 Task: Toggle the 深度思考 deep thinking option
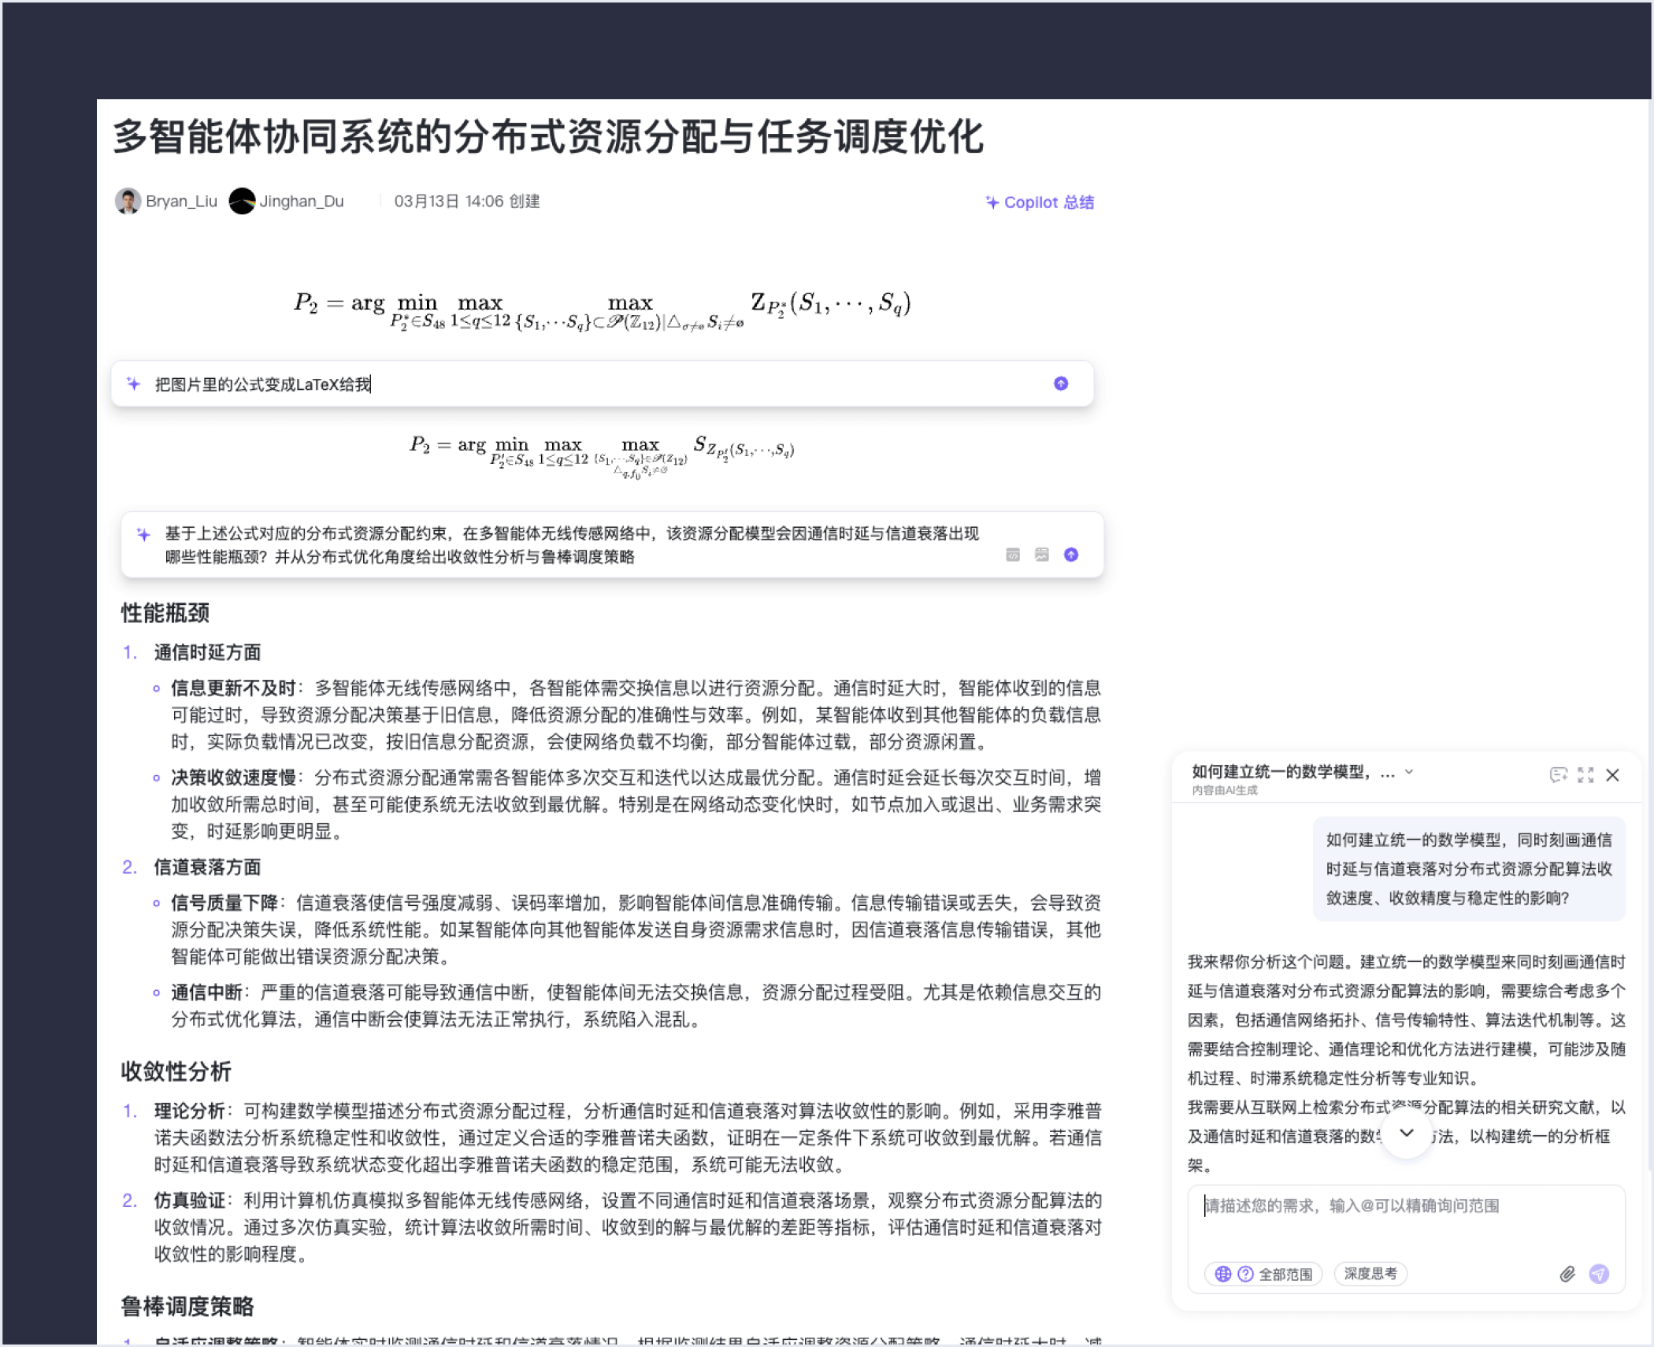[x=1370, y=1274]
